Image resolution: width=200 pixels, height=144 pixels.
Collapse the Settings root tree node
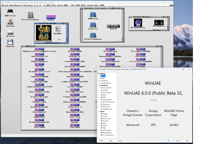(99, 74)
